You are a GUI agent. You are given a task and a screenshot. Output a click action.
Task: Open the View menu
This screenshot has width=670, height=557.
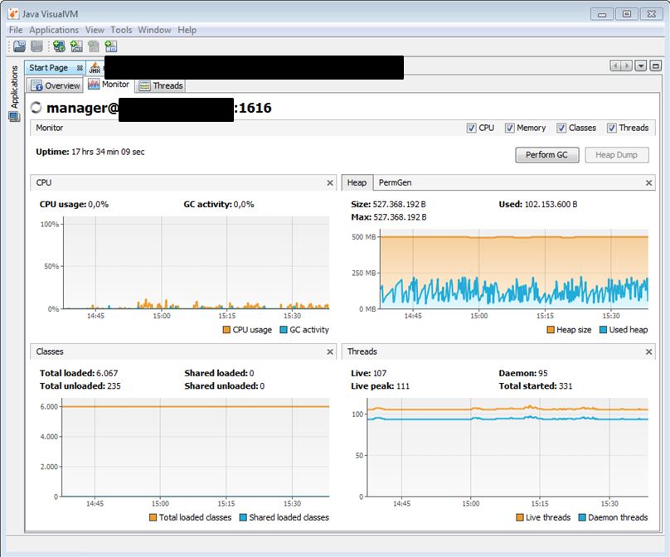point(95,30)
